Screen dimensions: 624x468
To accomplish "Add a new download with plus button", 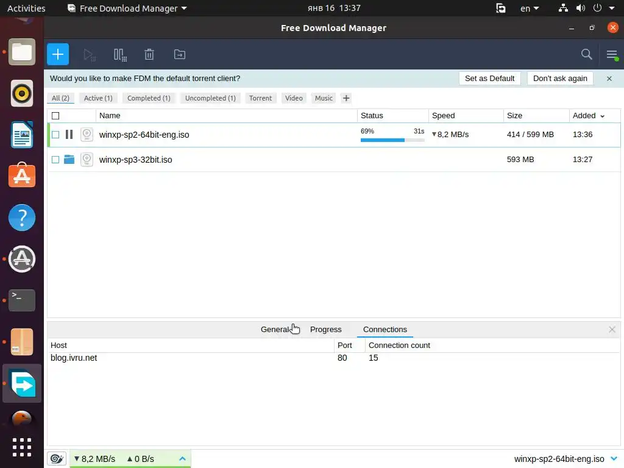I will pos(58,54).
